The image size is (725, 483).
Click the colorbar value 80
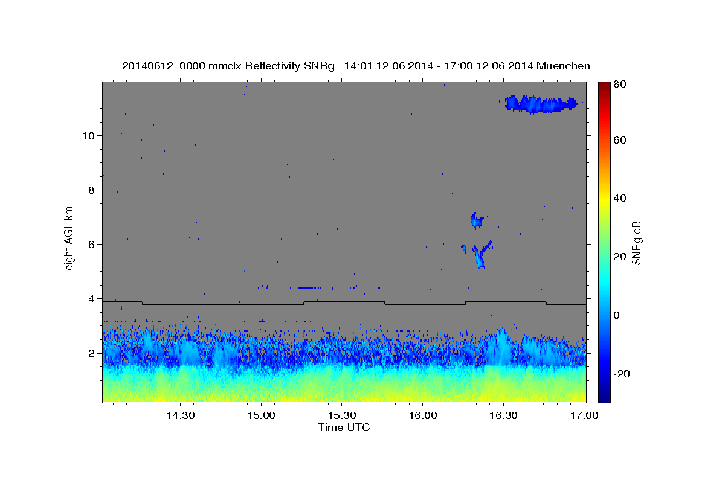click(621, 85)
